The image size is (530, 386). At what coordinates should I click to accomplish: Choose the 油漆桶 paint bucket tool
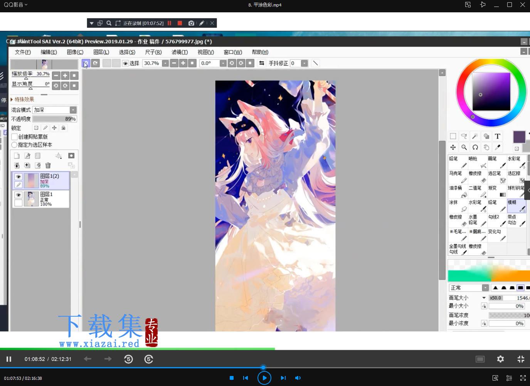(x=458, y=191)
